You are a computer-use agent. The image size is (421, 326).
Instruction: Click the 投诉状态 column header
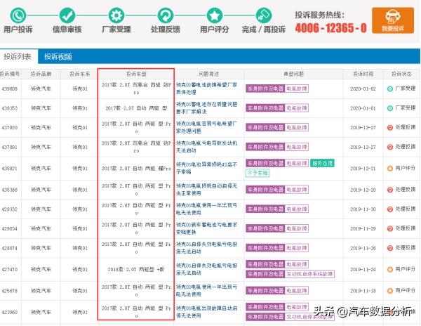401,74
